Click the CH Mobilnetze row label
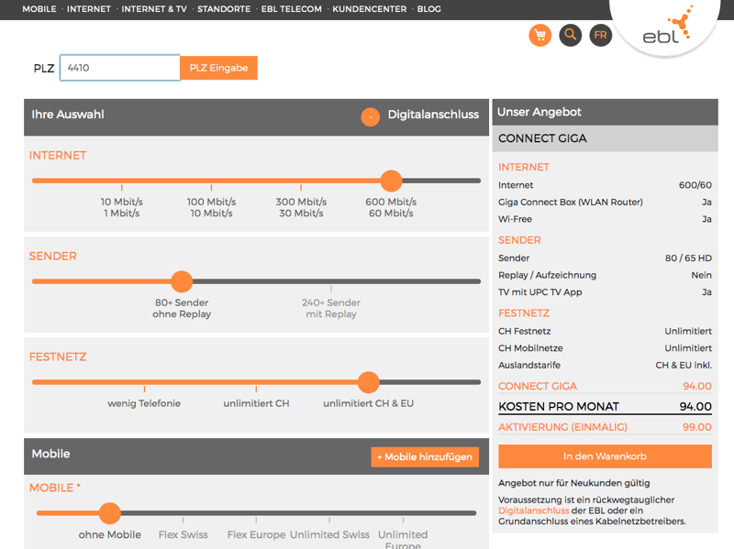This screenshot has height=549, width=734. click(531, 348)
